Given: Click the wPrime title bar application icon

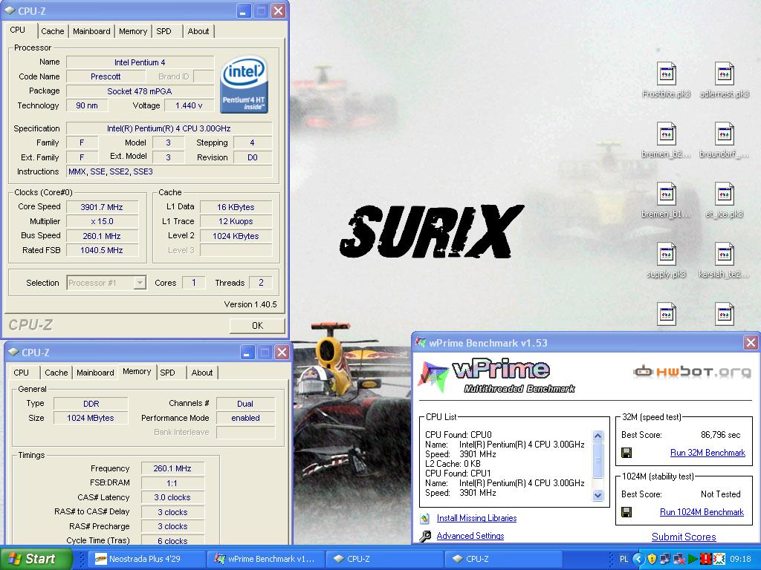Looking at the screenshot, I should [421, 343].
